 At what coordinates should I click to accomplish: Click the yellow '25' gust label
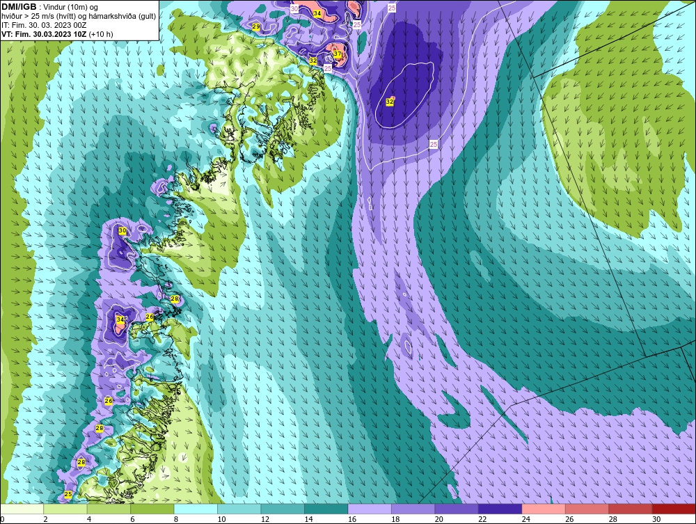68,494
